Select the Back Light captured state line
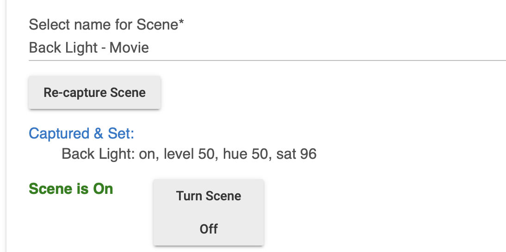This screenshot has height=252, width=506. tap(189, 154)
